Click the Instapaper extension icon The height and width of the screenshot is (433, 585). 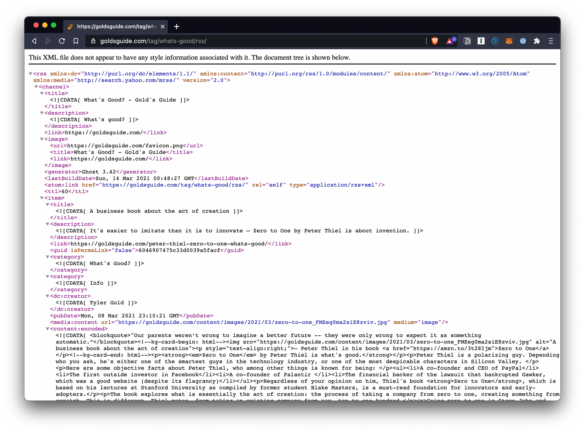[481, 41]
